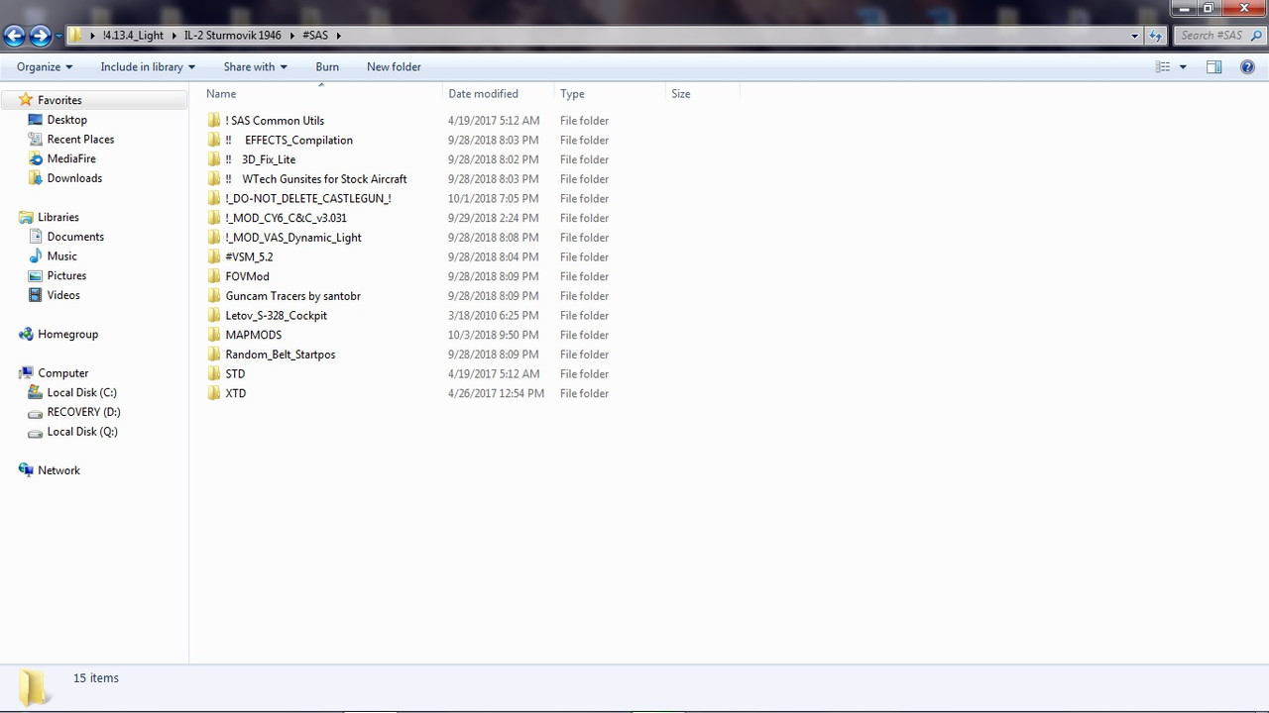Click folder icon next to MAPMODS
Viewport: 1269px width, 713px height.
point(213,335)
